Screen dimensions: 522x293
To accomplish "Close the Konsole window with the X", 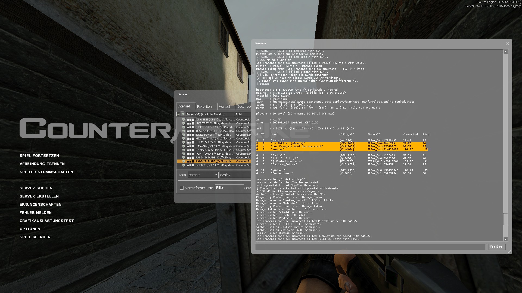I will click(x=508, y=43).
